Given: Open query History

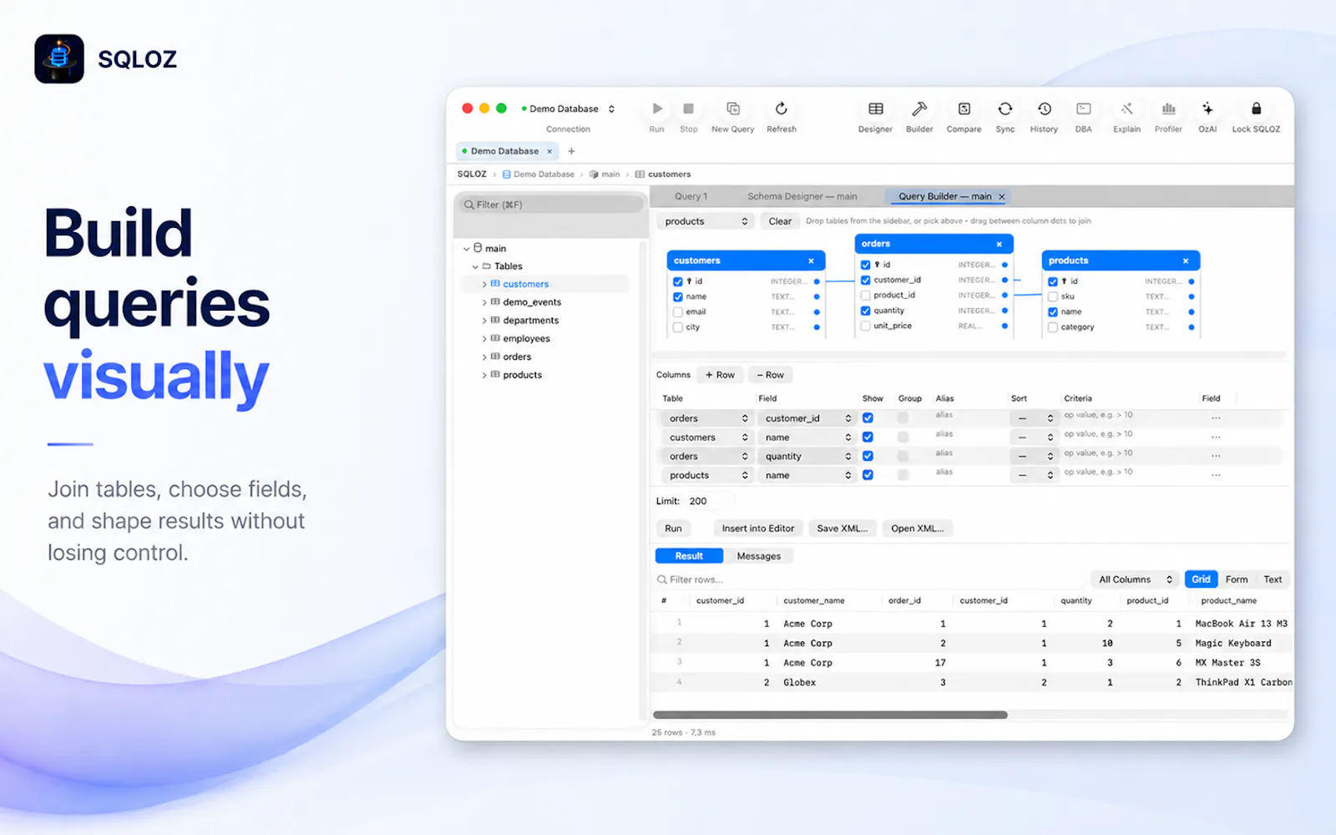Looking at the screenshot, I should [x=1044, y=109].
